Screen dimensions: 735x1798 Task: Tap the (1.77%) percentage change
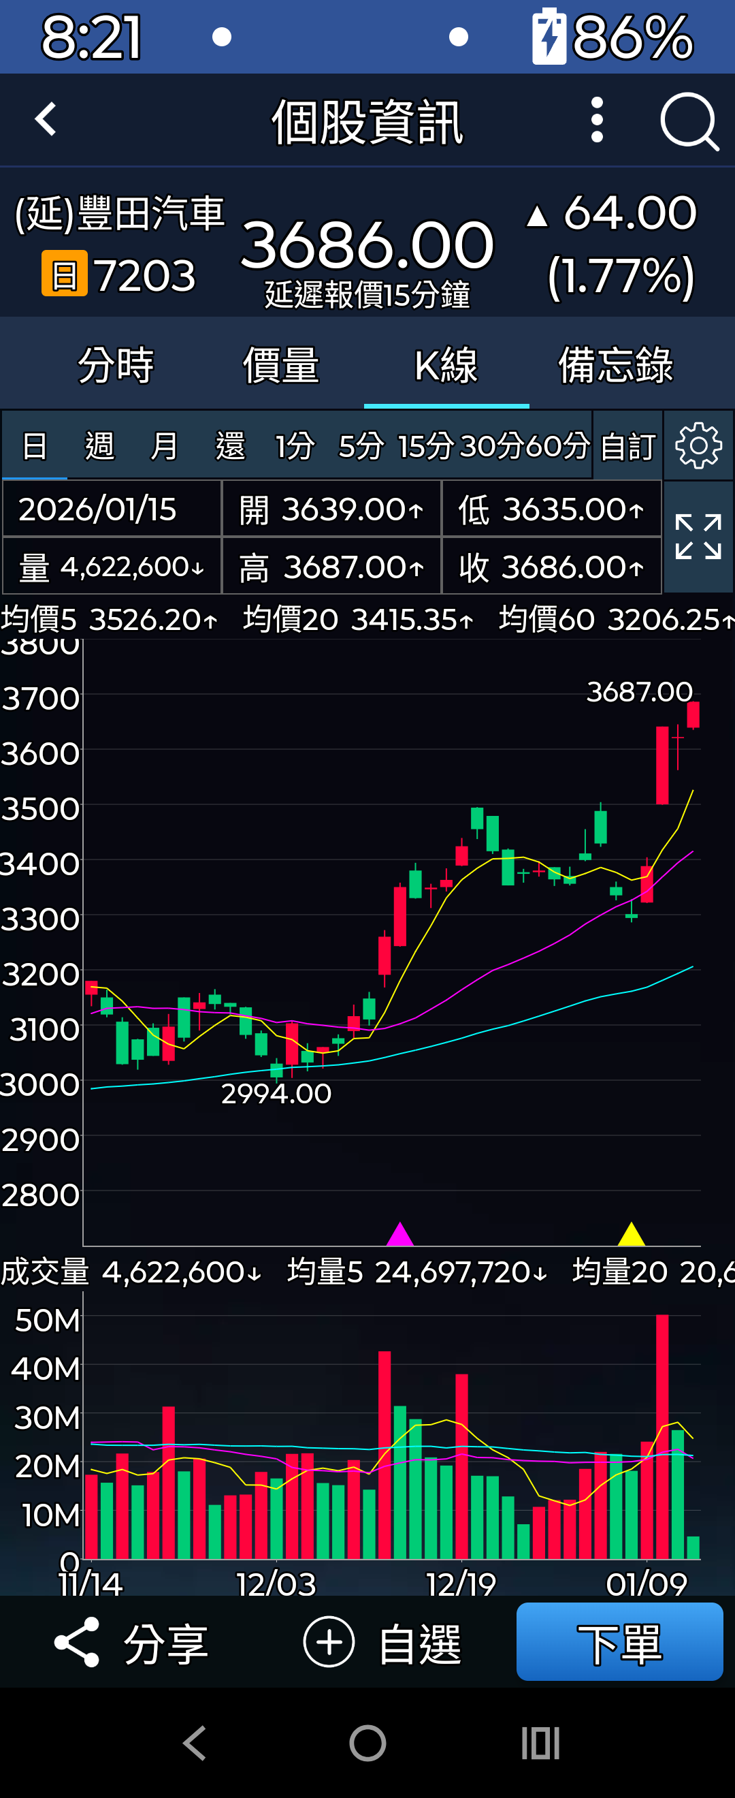tap(621, 277)
